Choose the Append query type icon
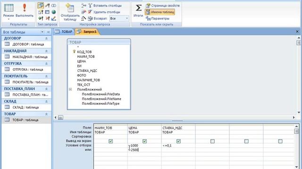 (41, 18)
